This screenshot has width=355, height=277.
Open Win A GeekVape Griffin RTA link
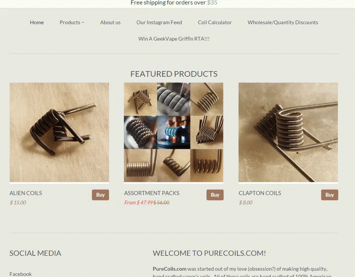pyautogui.click(x=174, y=39)
